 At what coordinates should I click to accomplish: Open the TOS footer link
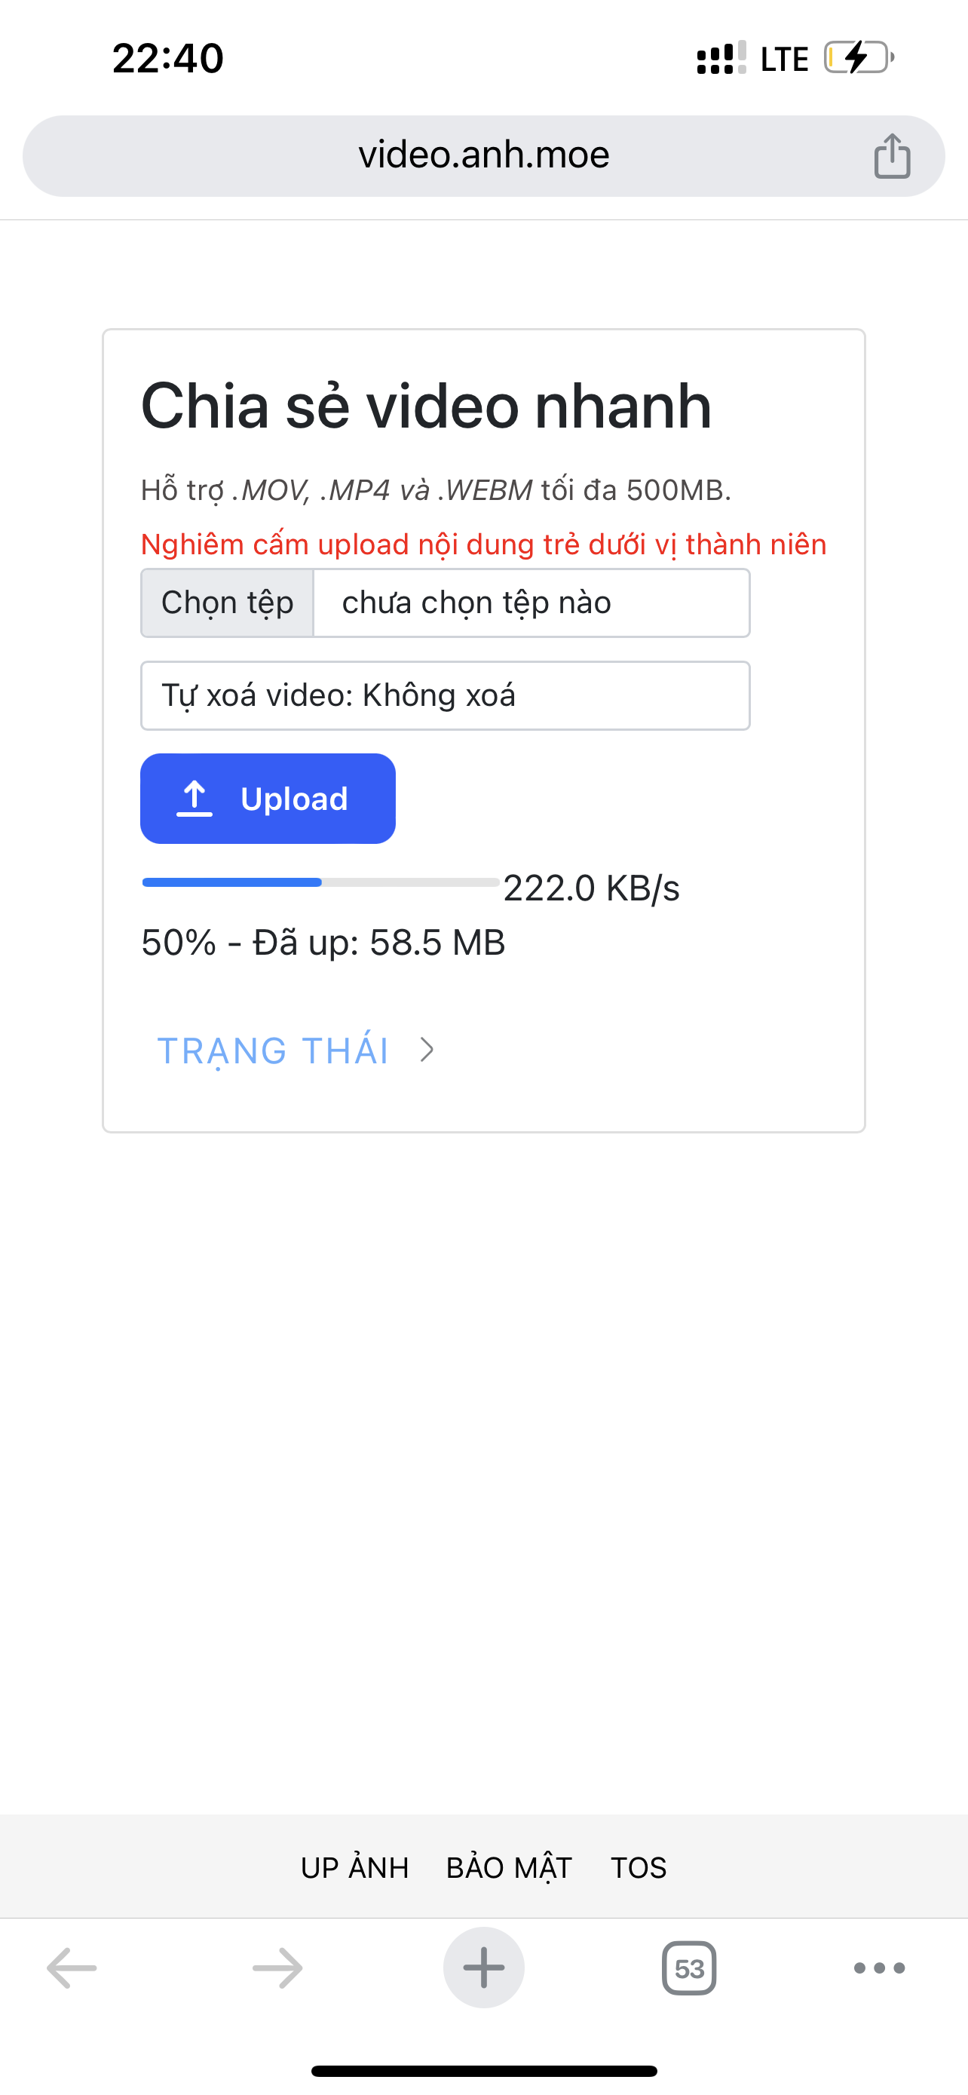[638, 1868]
